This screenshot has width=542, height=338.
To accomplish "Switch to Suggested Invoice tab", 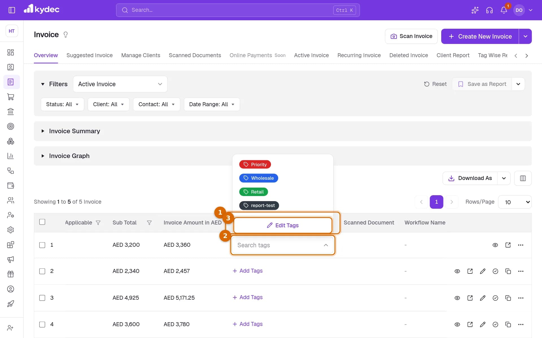I will 89,55.
